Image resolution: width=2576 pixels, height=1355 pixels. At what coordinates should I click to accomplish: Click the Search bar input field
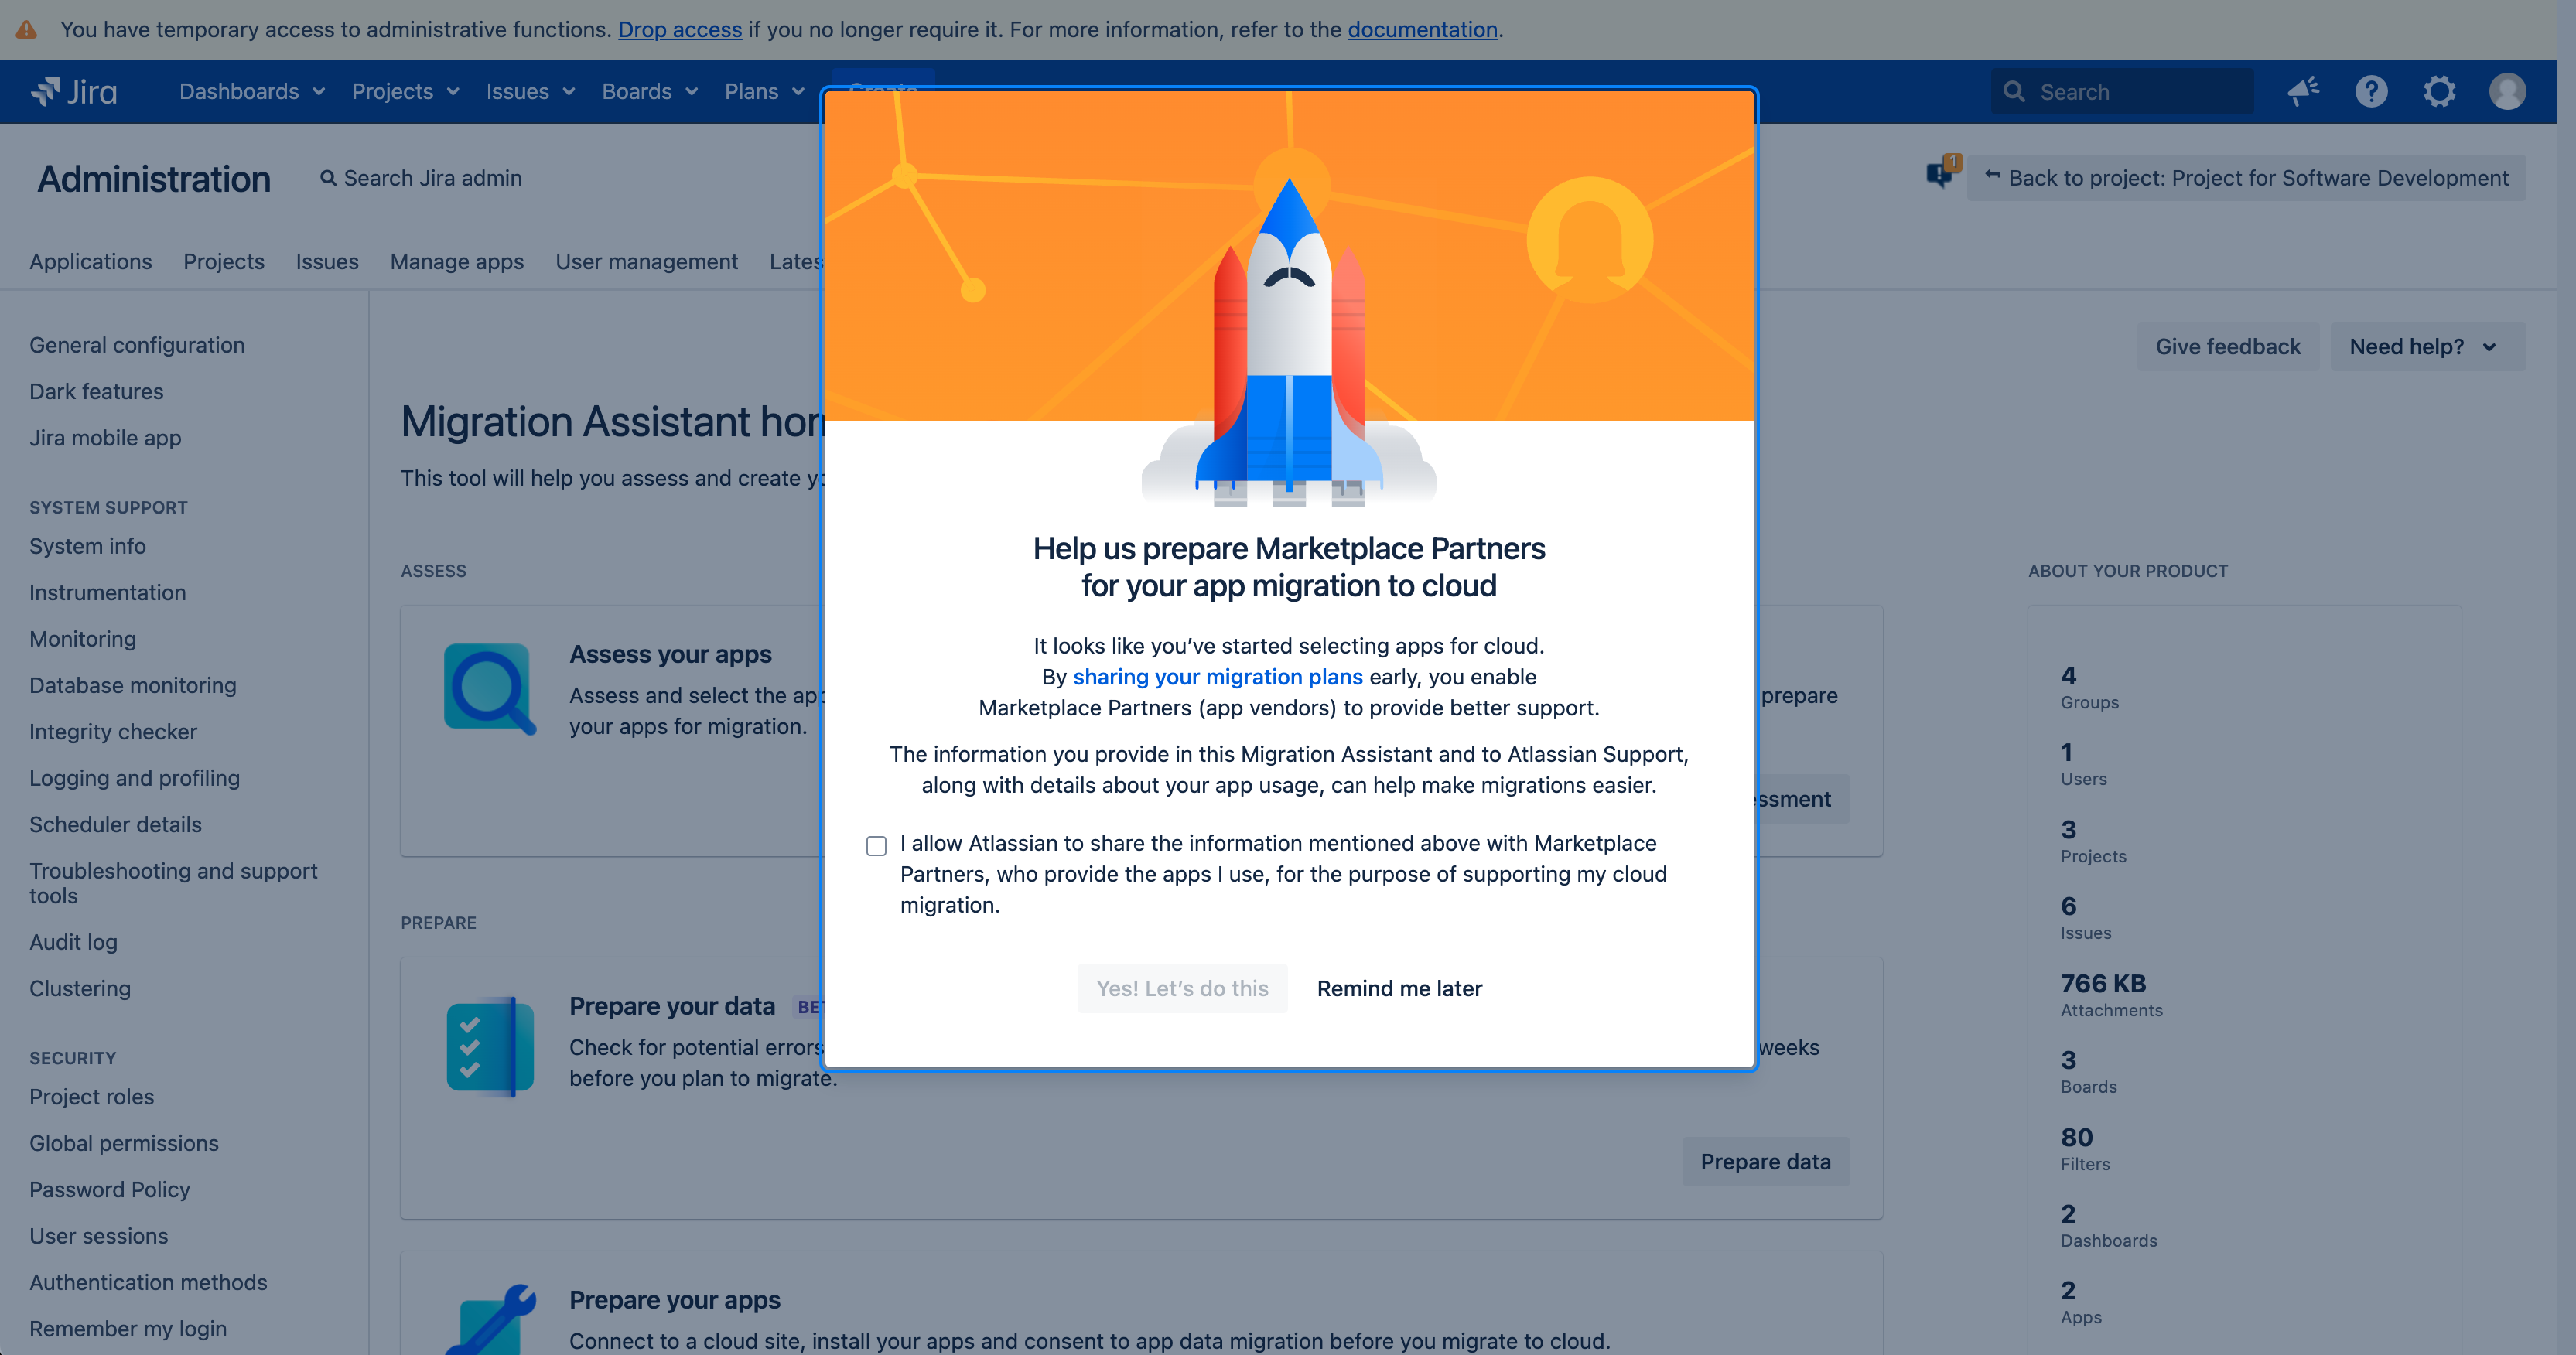pyautogui.click(x=2120, y=90)
